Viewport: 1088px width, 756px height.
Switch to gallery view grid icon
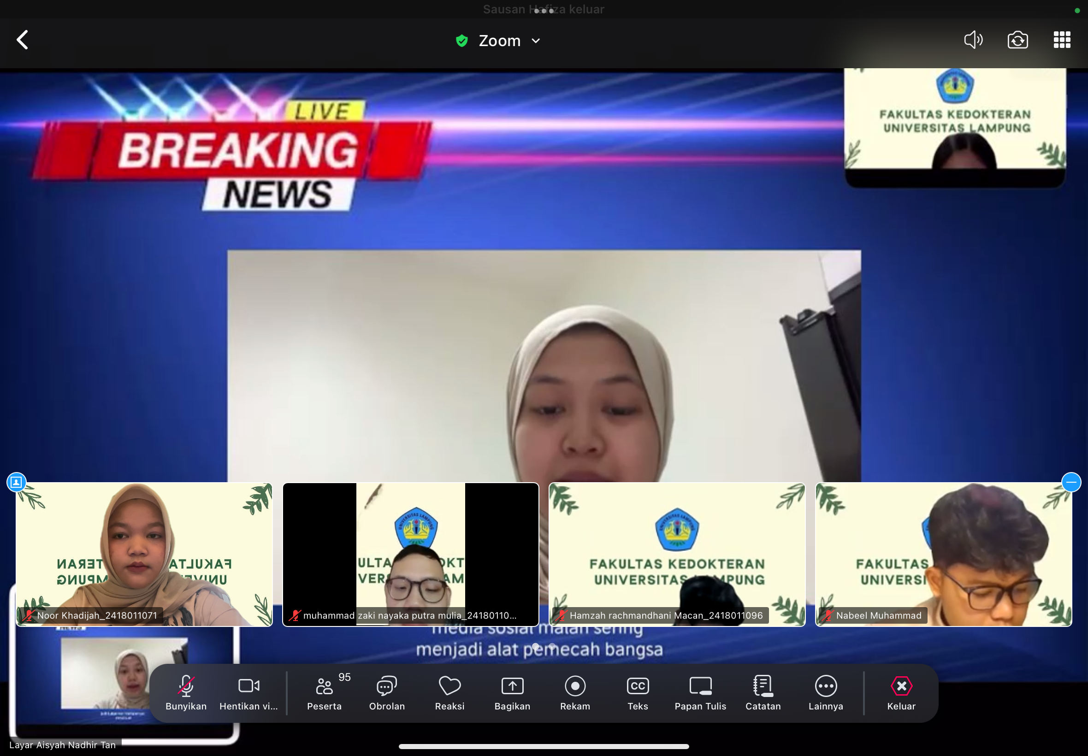click(x=1062, y=40)
